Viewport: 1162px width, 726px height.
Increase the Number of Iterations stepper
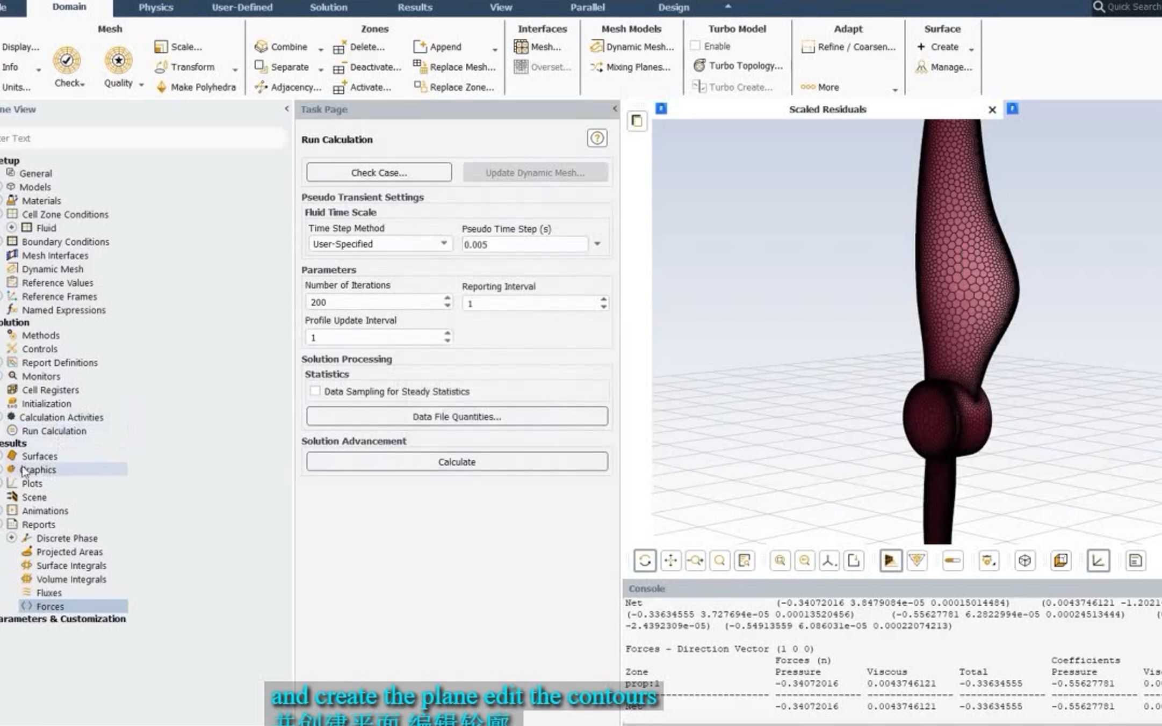coord(447,297)
